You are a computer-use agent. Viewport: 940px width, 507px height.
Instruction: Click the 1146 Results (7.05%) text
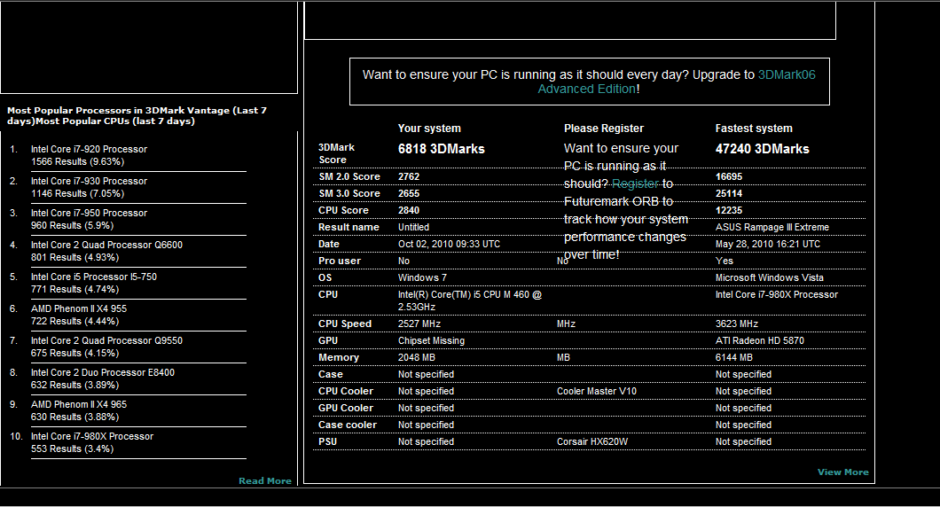(x=77, y=193)
